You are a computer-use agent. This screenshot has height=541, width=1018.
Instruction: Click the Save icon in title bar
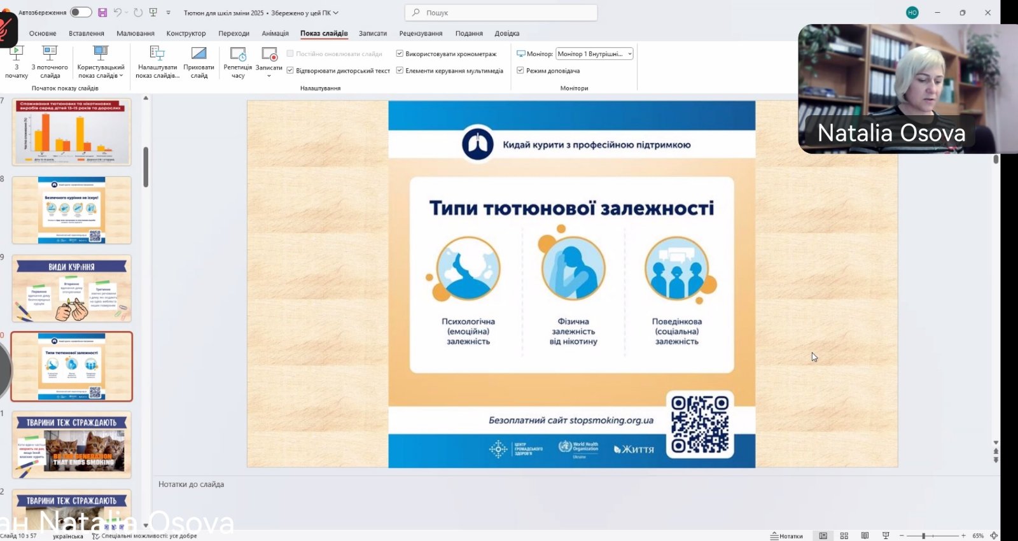(102, 12)
